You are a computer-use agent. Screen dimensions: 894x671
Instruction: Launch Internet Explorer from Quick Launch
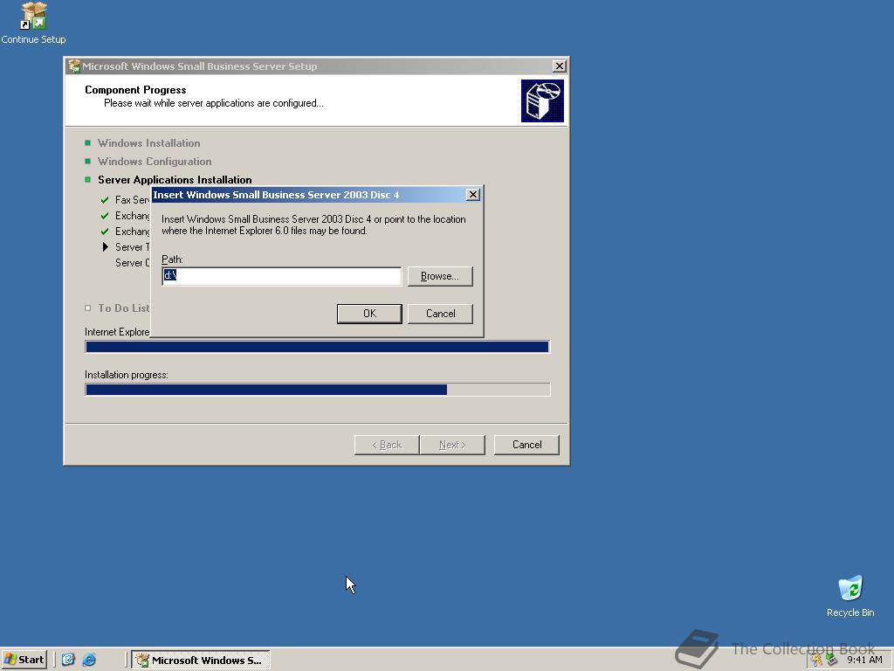(89, 660)
